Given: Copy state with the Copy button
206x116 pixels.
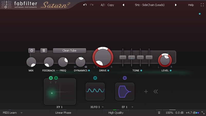Looking at the screenshot, I should coord(111,5).
